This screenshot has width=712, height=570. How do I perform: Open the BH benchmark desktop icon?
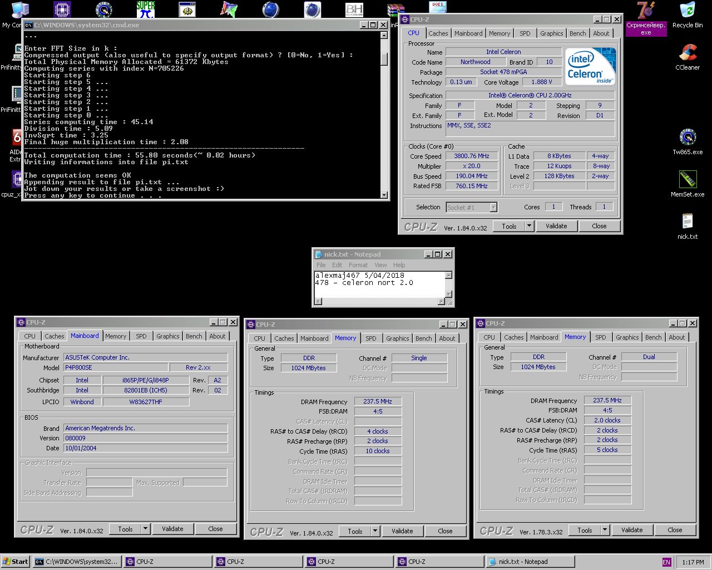(x=354, y=9)
